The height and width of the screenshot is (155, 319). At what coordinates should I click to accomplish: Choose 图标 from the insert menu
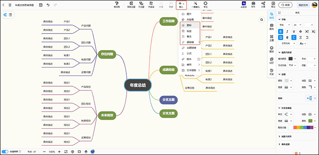pos(189,25)
